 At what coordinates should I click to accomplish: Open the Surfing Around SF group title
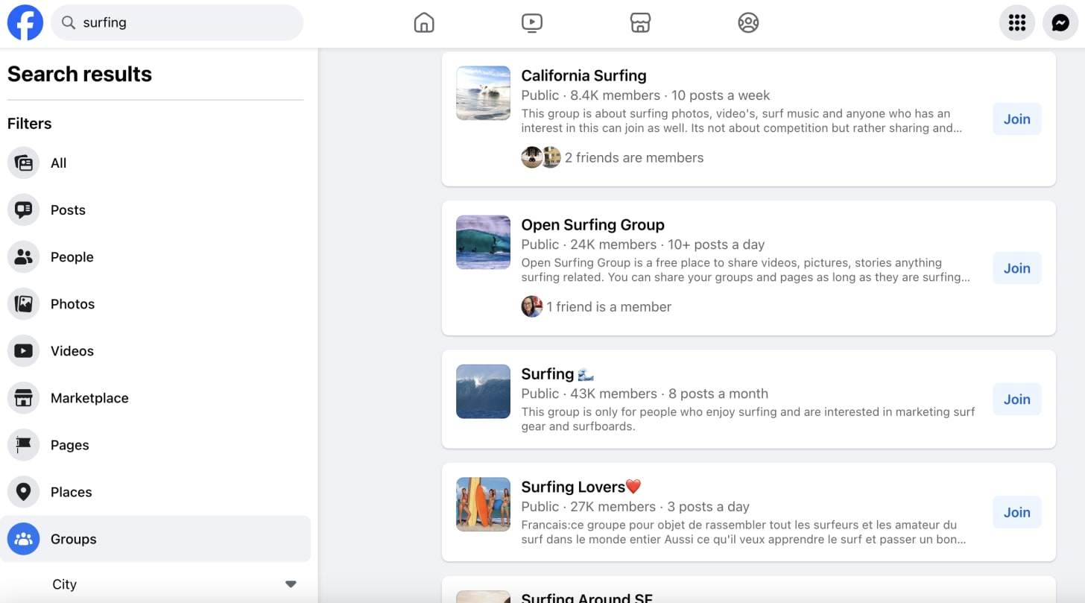(x=586, y=597)
